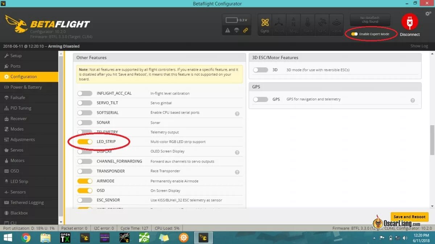
Task: Click 'CPU Load: 5%' in status bar
Action: (x=167, y=228)
